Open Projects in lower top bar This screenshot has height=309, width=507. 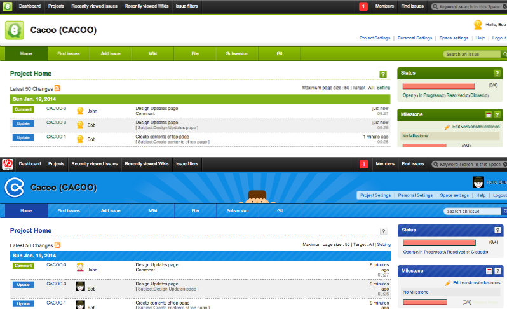(x=57, y=164)
